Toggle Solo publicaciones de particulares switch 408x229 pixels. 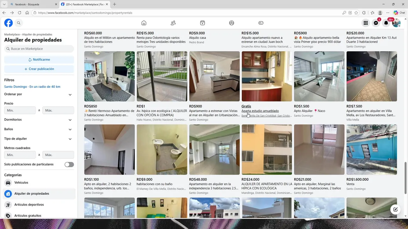point(69,164)
